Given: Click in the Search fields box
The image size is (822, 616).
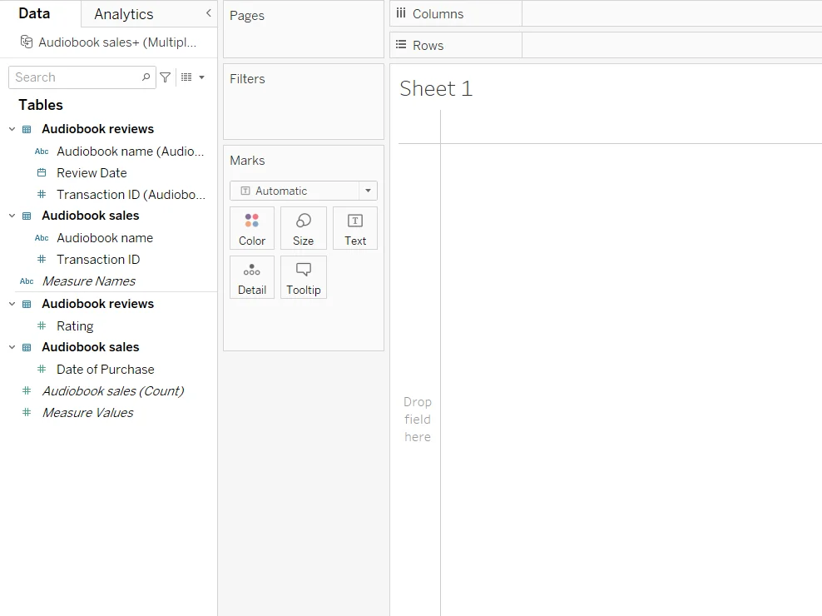Looking at the screenshot, I should (75, 77).
